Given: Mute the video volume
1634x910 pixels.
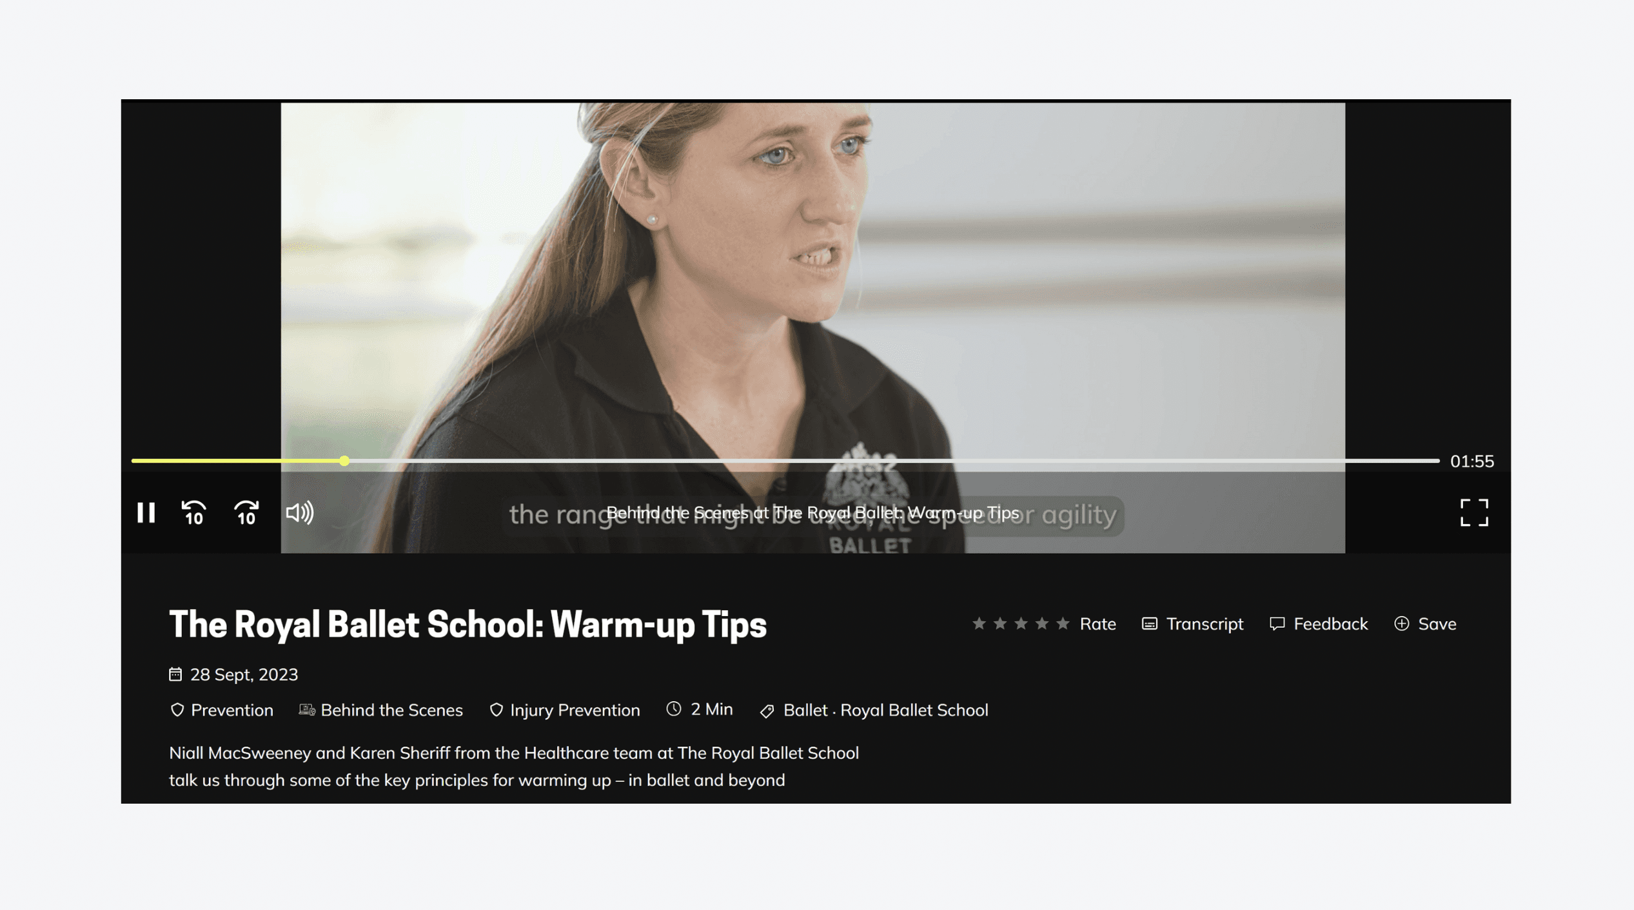Looking at the screenshot, I should [x=300, y=513].
